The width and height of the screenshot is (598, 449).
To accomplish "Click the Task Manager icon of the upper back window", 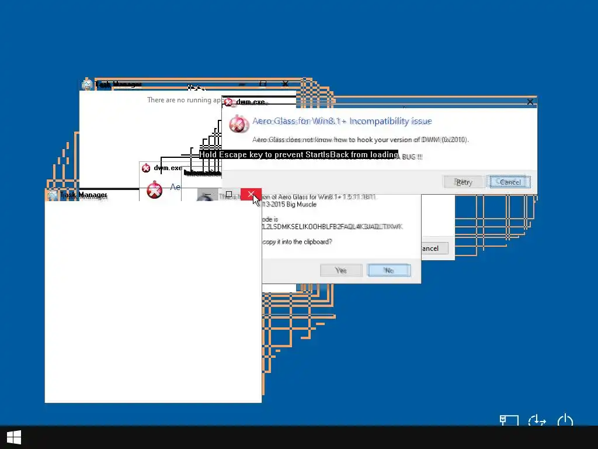I will [x=88, y=84].
